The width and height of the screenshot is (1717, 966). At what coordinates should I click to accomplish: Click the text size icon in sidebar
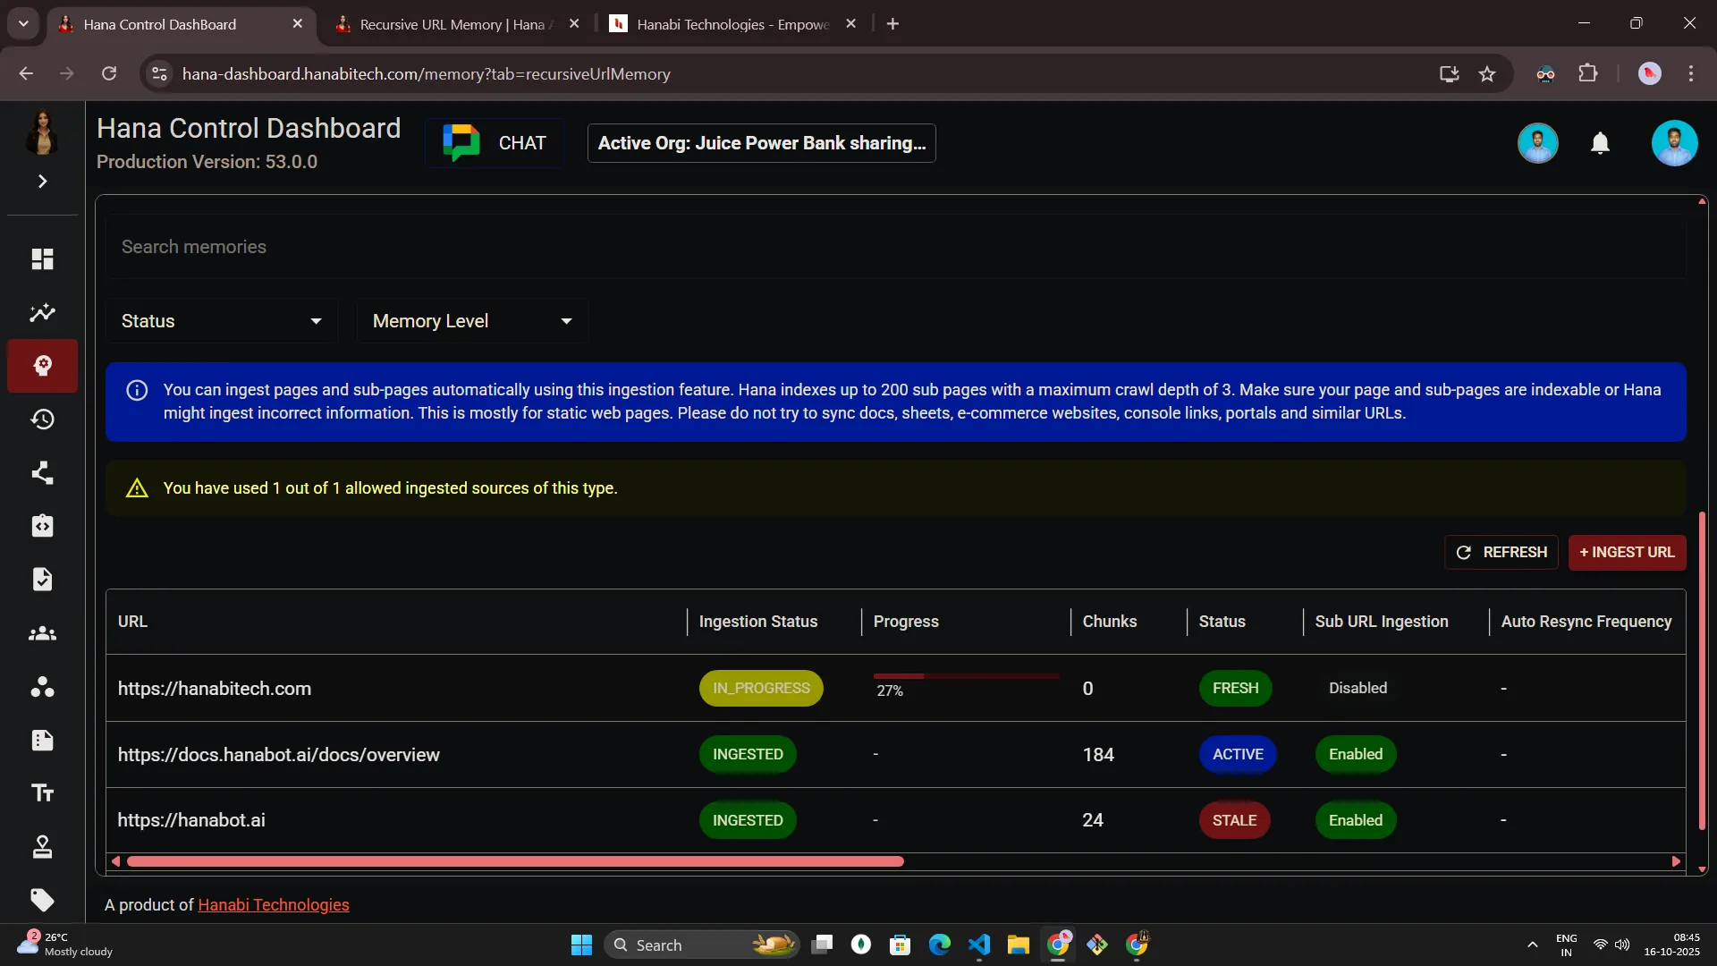[42, 793]
